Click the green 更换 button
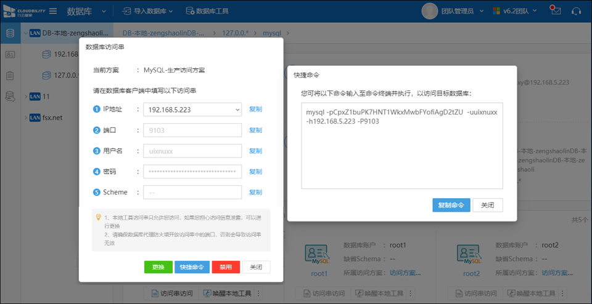 pyautogui.click(x=158, y=267)
